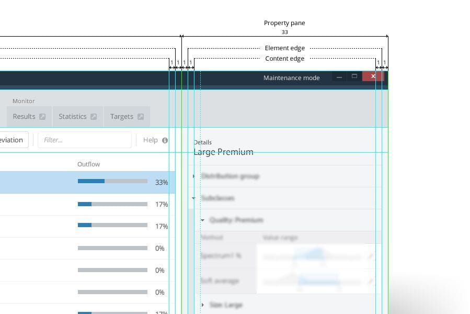Click the pop-out icon next to Results

coord(42,116)
